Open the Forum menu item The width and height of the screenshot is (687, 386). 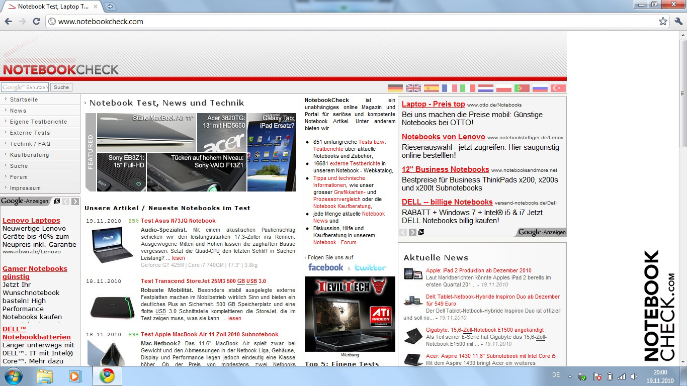40,177
